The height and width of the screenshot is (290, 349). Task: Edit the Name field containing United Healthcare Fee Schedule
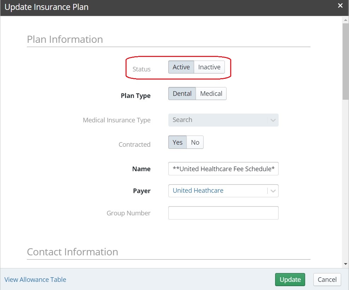[x=223, y=169]
